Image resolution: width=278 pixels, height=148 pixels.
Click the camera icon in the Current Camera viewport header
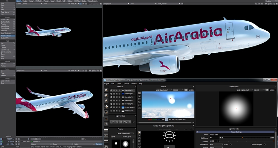(80, 4)
